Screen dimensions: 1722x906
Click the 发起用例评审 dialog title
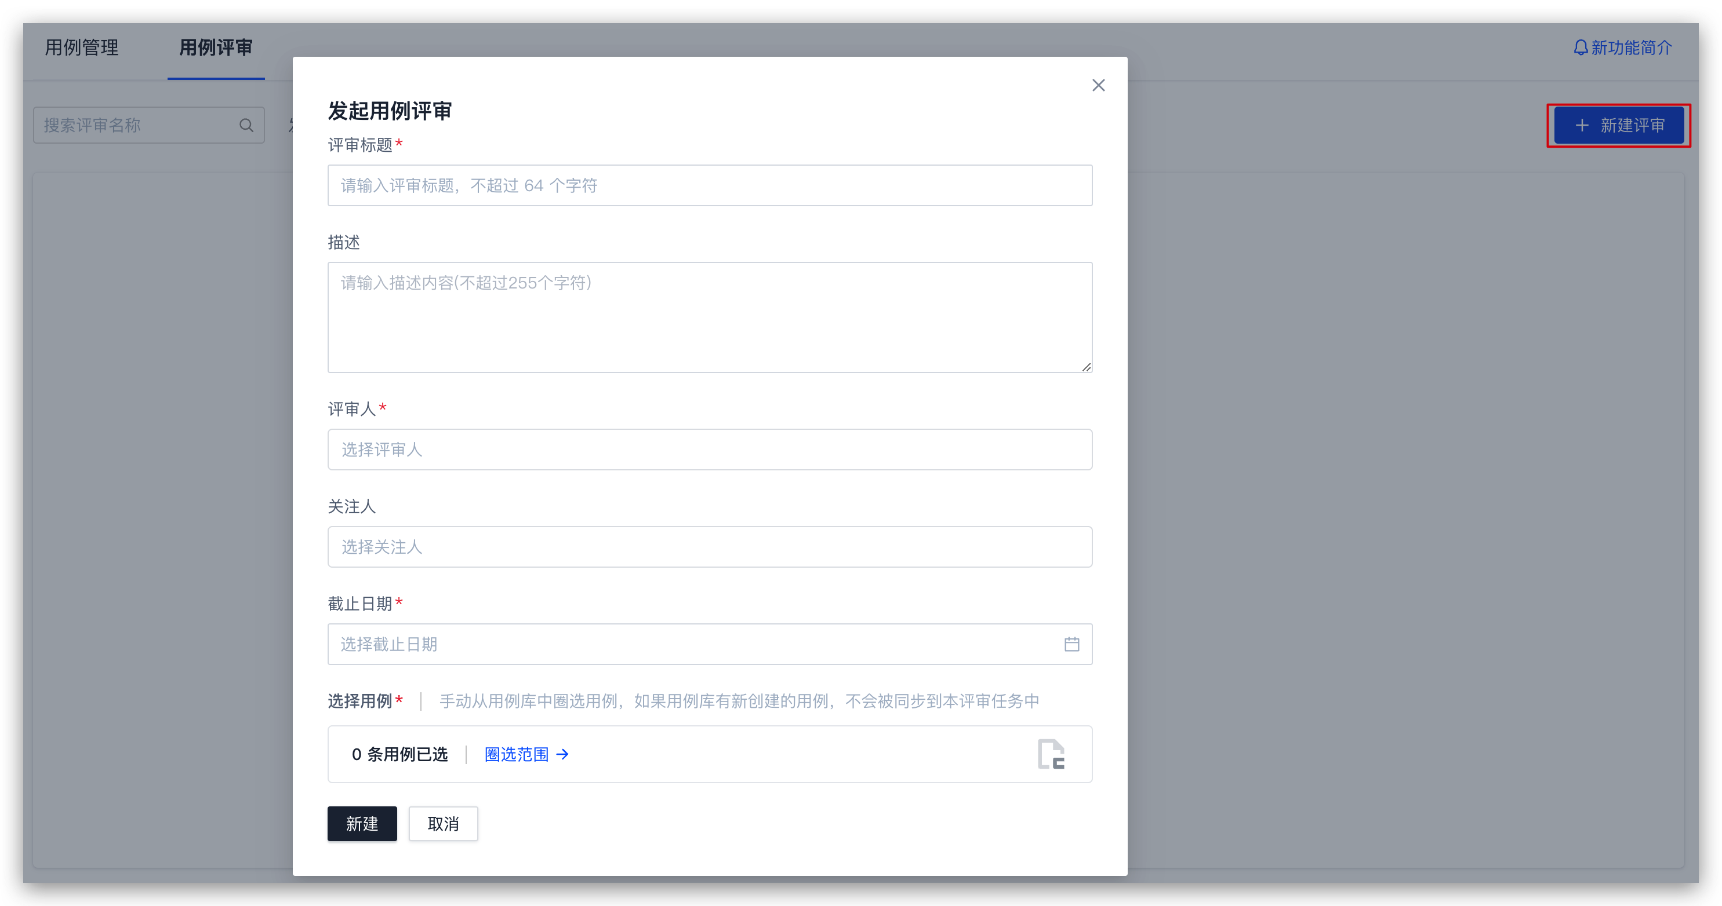tap(389, 111)
